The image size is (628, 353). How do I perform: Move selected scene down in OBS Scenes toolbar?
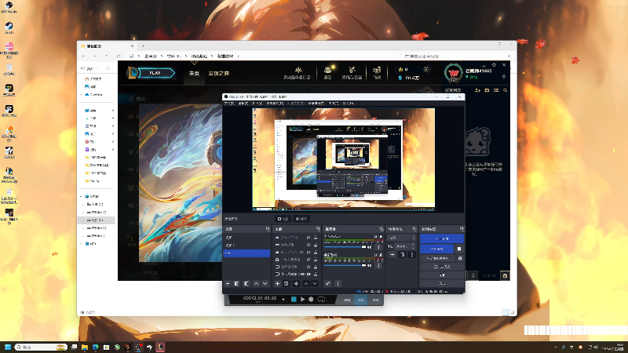tap(265, 283)
